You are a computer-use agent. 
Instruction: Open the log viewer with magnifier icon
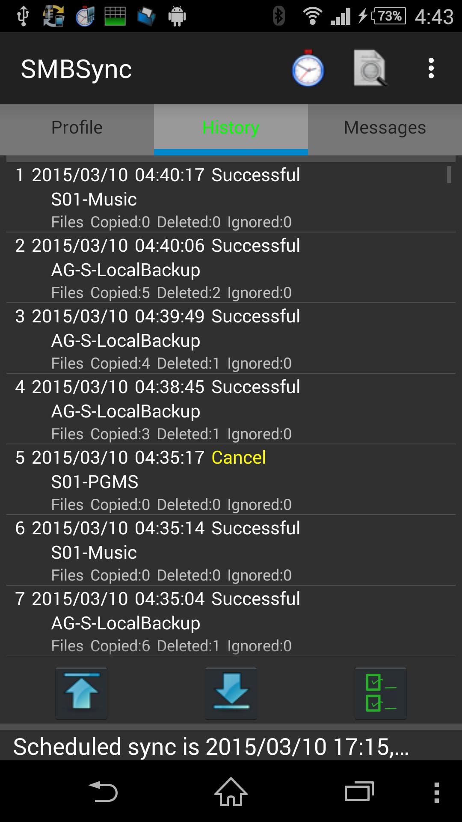pos(370,68)
